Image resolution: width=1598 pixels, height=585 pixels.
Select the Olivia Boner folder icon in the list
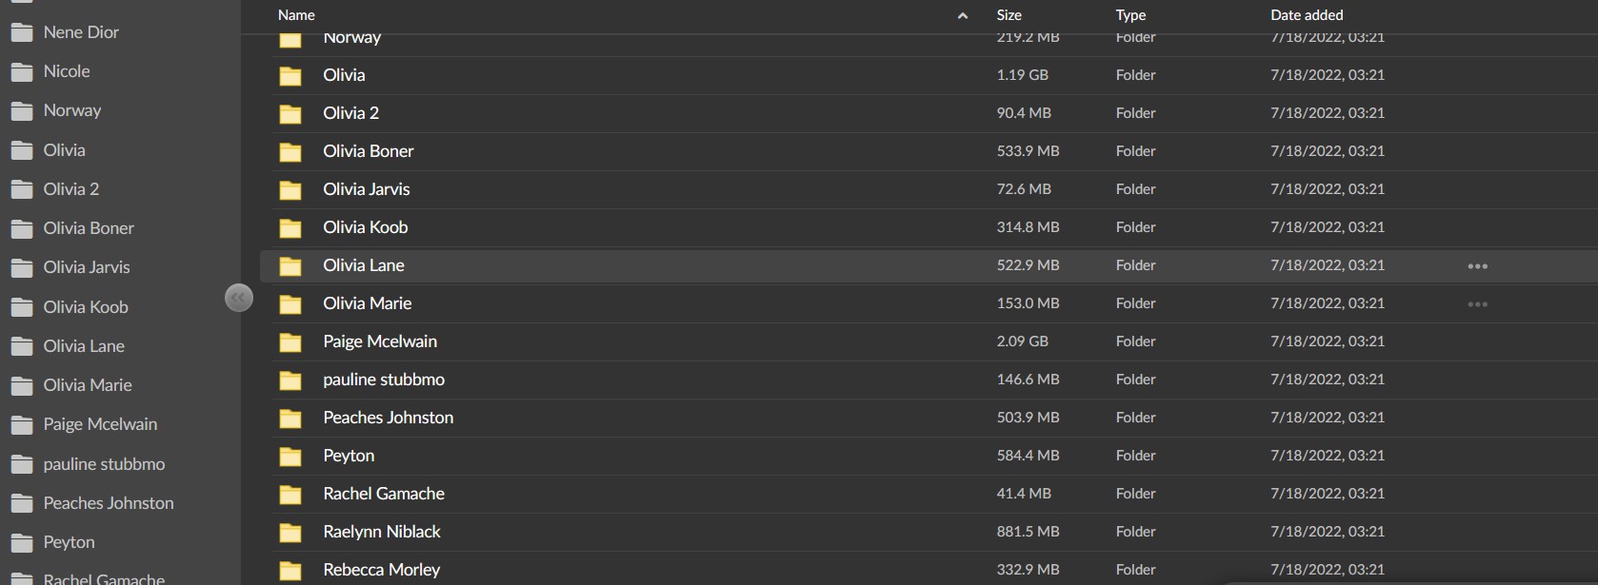tap(290, 152)
